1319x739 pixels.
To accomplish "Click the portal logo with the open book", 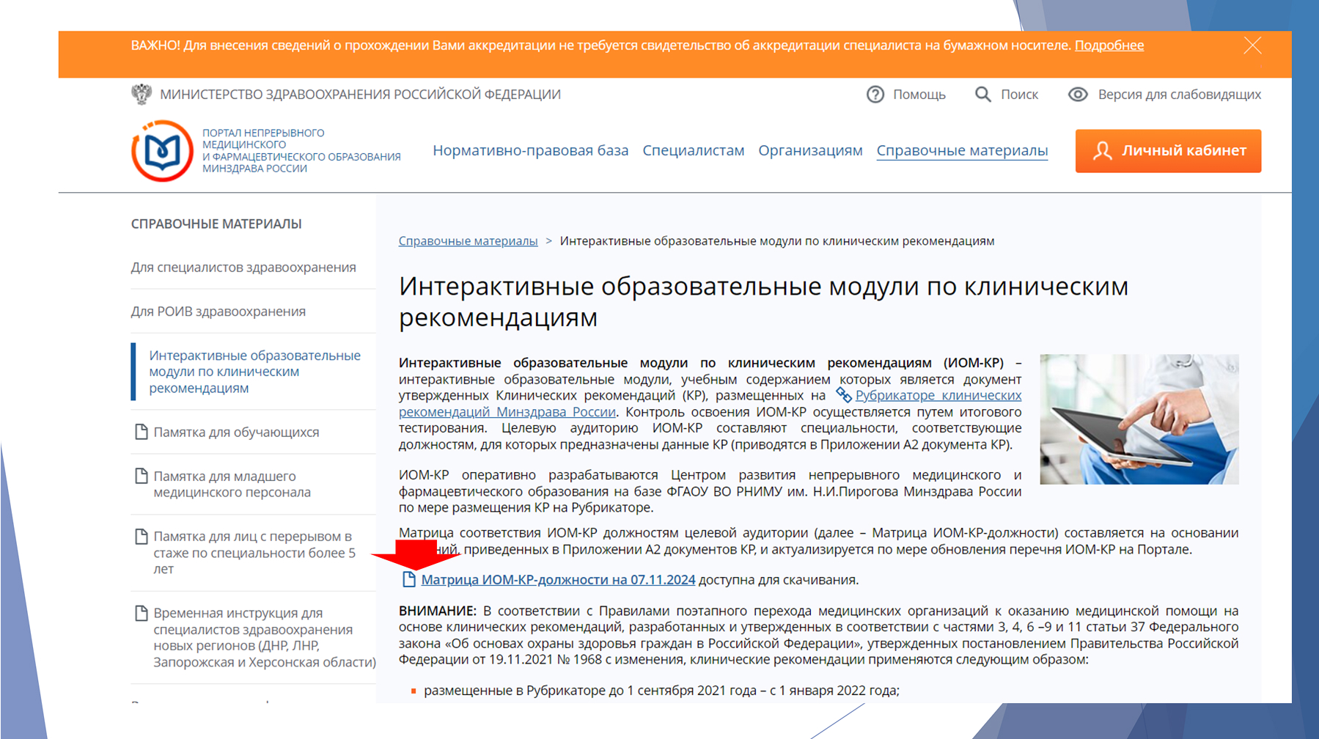I will [162, 151].
